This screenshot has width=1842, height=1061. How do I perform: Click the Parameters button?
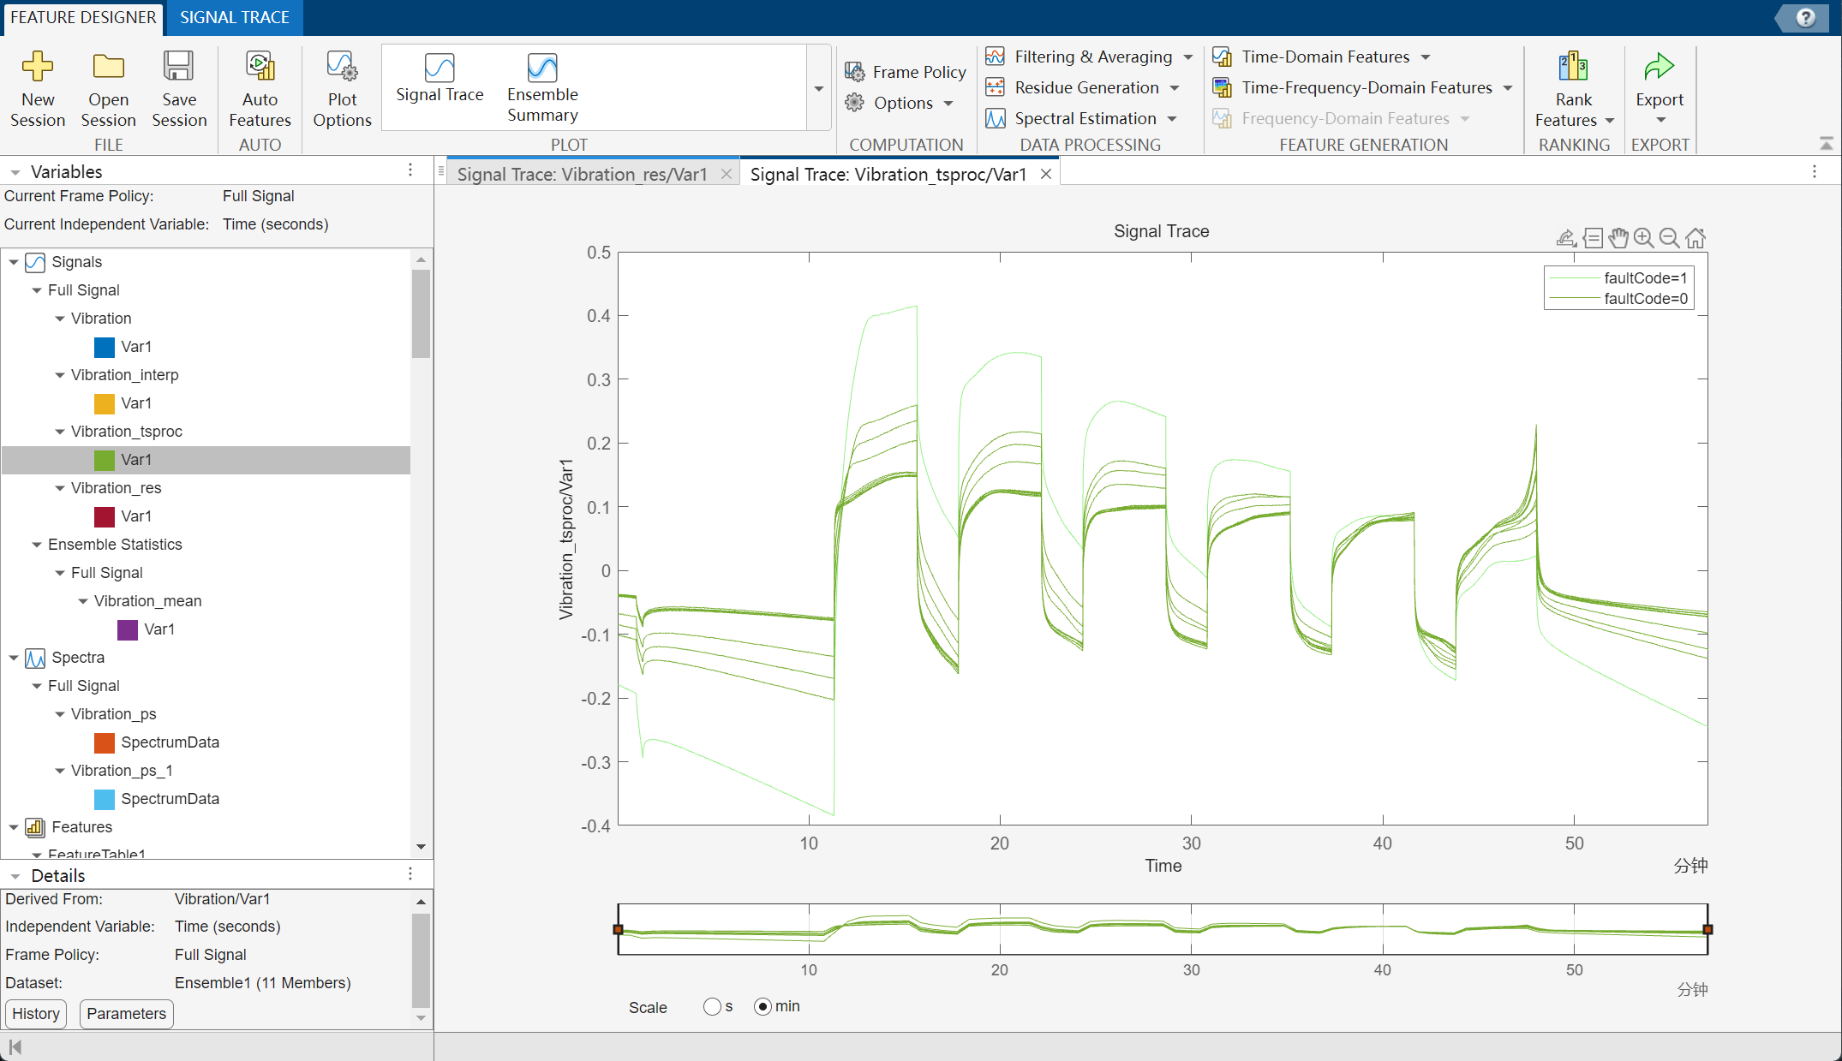click(x=127, y=1014)
